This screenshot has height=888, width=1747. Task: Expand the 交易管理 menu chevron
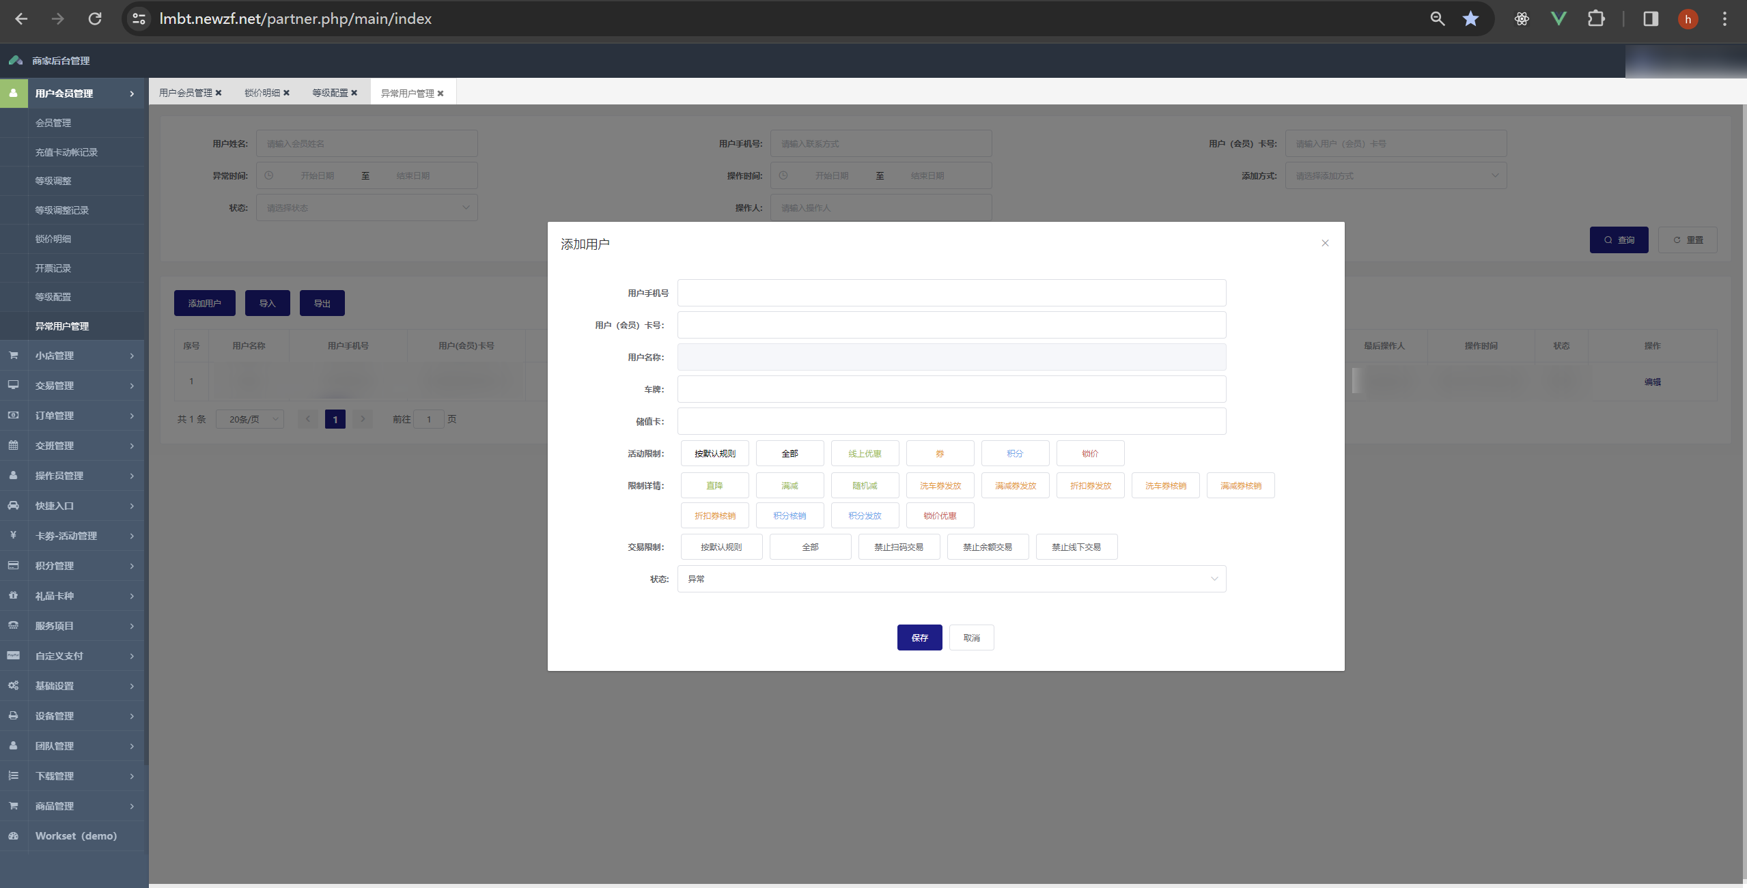132,386
